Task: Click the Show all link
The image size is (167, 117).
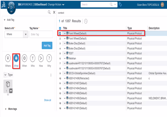Action: pyautogui.click(x=47, y=100)
